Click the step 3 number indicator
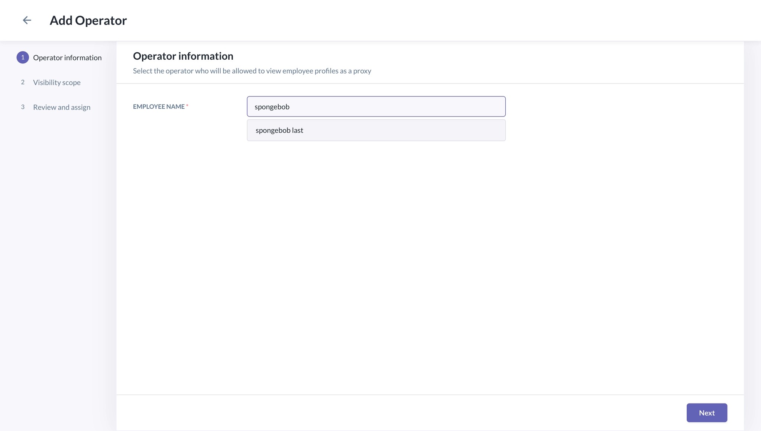The width and height of the screenshot is (761, 431). [23, 107]
